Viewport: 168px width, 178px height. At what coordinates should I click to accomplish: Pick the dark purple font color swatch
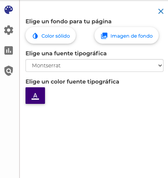point(35,96)
